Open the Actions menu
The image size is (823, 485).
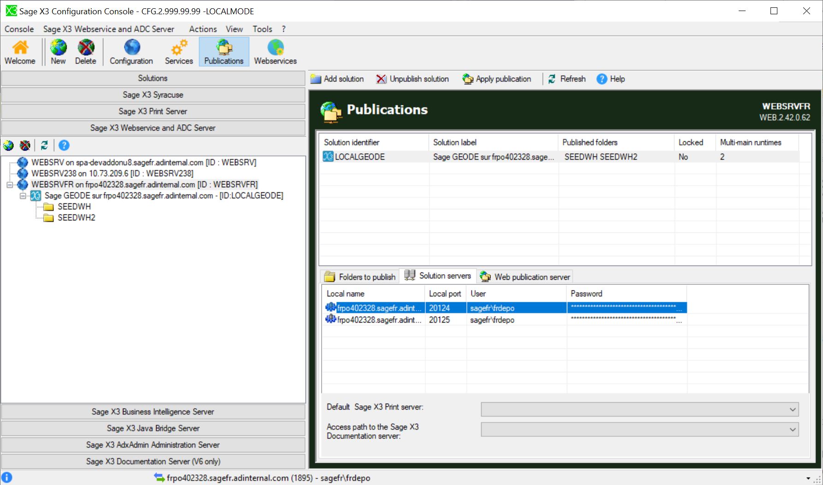pos(202,29)
